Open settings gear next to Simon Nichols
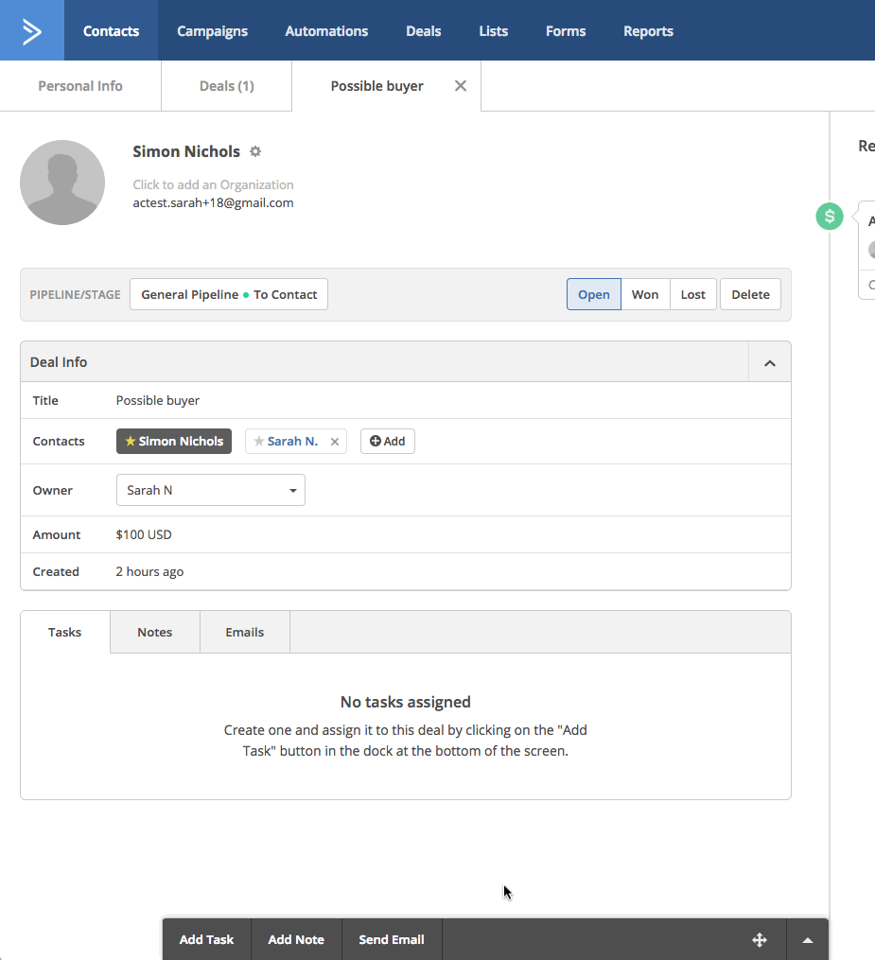Viewport: 875px width, 960px height. point(255,151)
